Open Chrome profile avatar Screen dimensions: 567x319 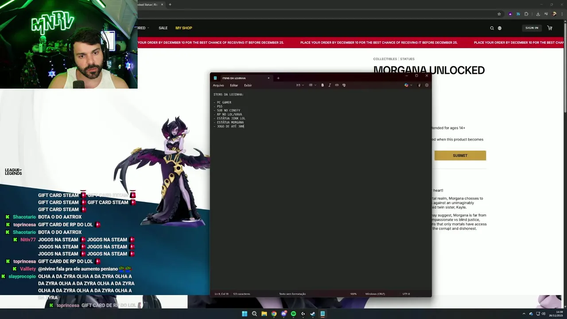554,14
